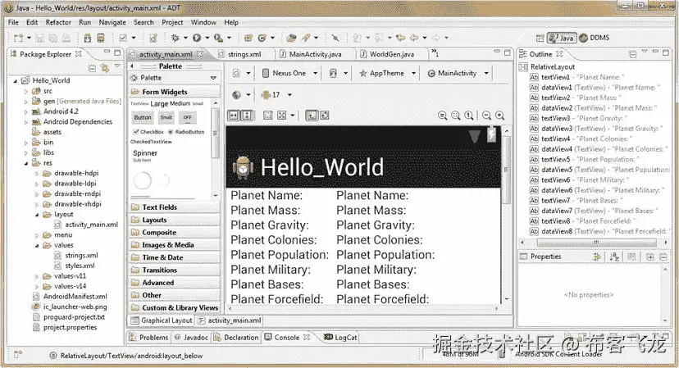This screenshot has width=679, height=368.
Task: Select textView5 in the Outline
Action: pos(583,159)
